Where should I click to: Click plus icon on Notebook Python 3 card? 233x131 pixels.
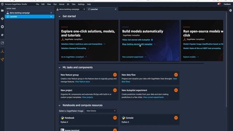pos(115,118)
